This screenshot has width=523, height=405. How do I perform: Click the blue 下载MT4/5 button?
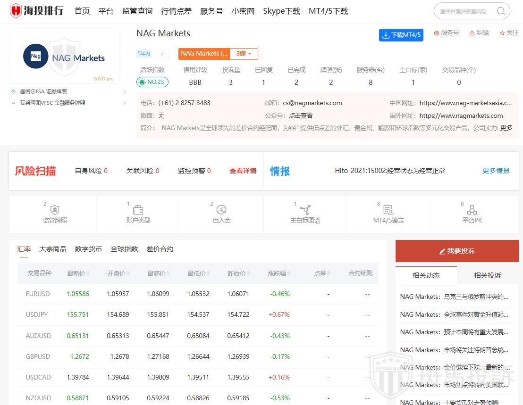click(x=401, y=35)
